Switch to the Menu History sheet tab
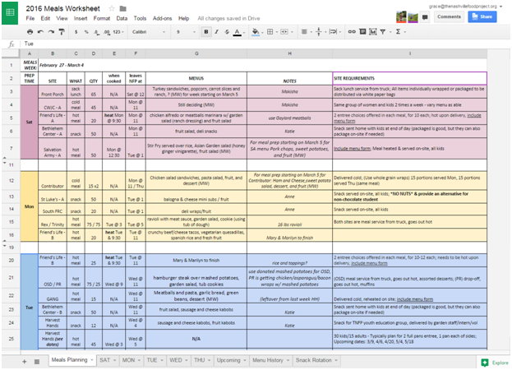 268,360
